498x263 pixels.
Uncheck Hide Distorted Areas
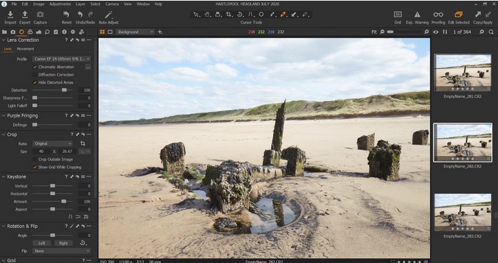coord(35,82)
